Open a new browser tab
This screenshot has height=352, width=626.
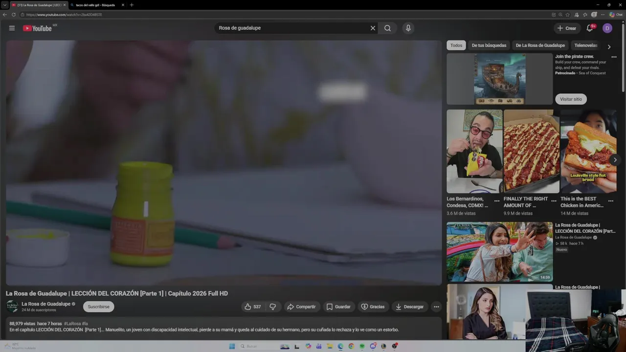pyautogui.click(x=132, y=5)
